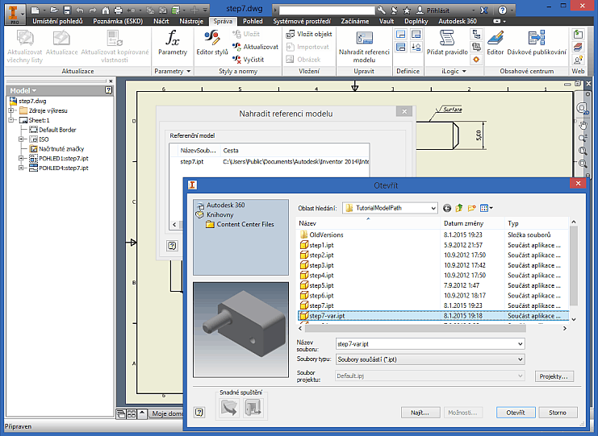Open OldVersions folder row
This screenshot has width=598, height=436.
[433, 235]
